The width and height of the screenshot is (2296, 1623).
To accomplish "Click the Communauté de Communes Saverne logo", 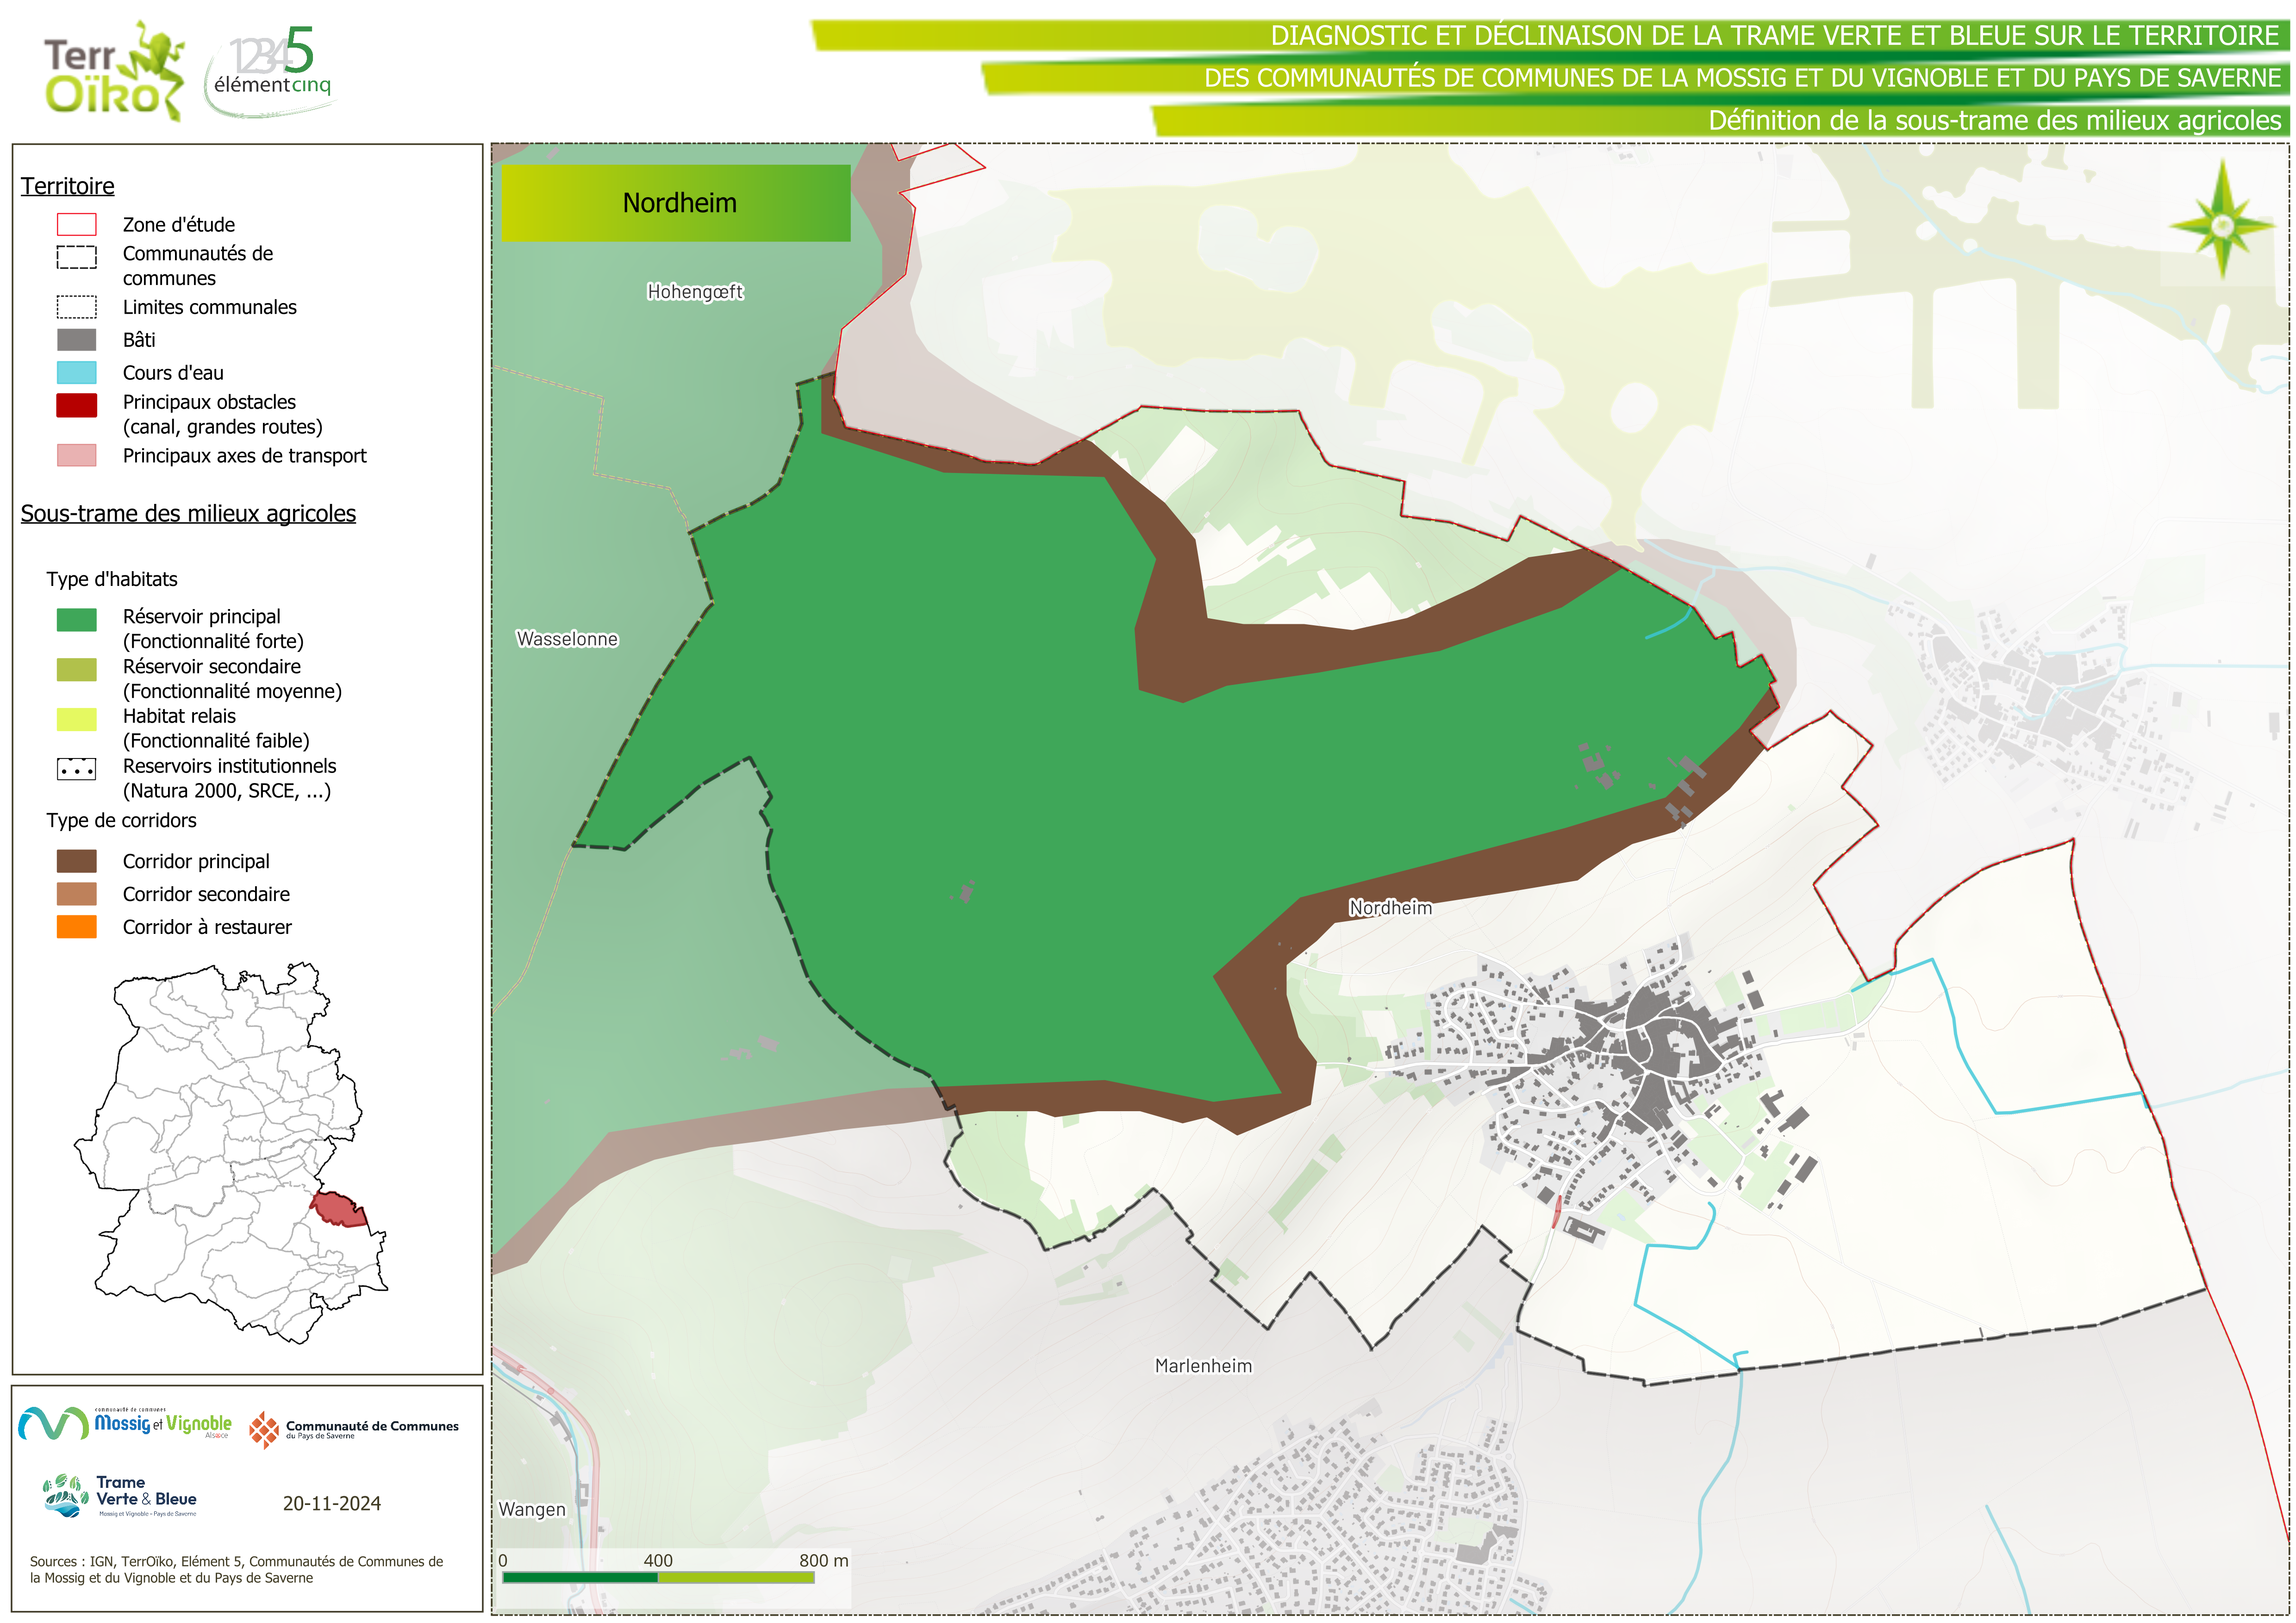I will 354,1429.
